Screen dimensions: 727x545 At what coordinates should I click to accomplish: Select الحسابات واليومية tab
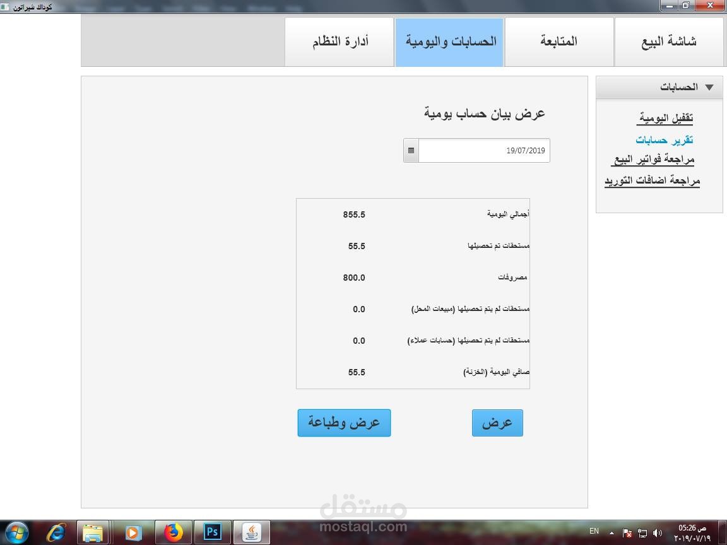point(449,42)
